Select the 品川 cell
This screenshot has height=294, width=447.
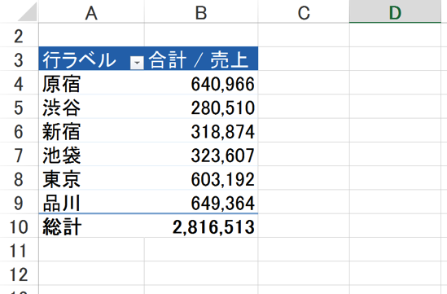91,202
